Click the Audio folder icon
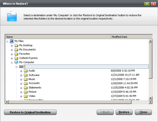The width and height of the screenshot is (158, 122). click(x=26, y=71)
